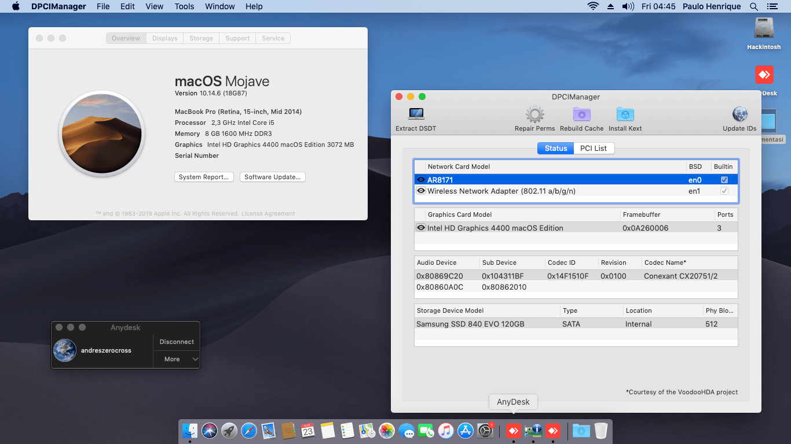This screenshot has height=444, width=791.
Task: Click the DPCIManager network card Dock icon
Action: coord(533,431)
